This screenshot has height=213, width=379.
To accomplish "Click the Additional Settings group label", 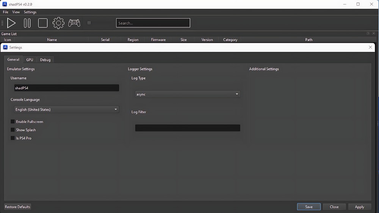I will coord(264,69).
